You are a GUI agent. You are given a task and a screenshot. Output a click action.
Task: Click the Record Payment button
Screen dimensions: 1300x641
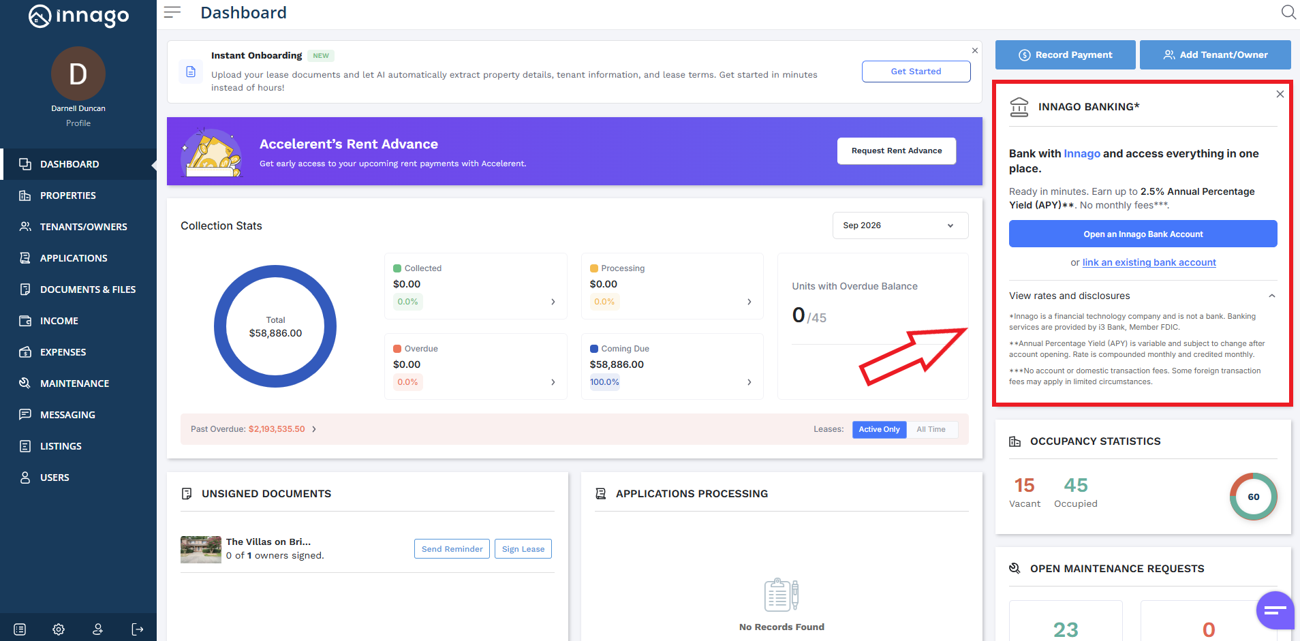(1065, 54)
